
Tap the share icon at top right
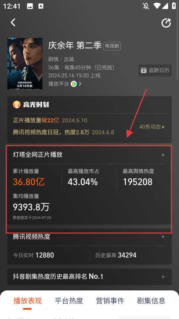click(166, 23)
